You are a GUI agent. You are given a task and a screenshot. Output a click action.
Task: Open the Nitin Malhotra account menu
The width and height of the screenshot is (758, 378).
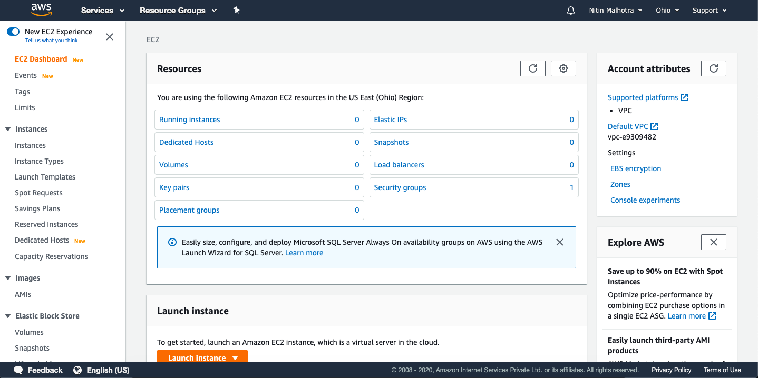(x=616, y=11)
